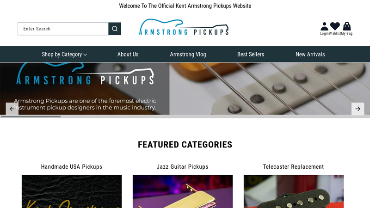Go to the next carousel slide arrow
370x208 pixels.
pos(358,109)
